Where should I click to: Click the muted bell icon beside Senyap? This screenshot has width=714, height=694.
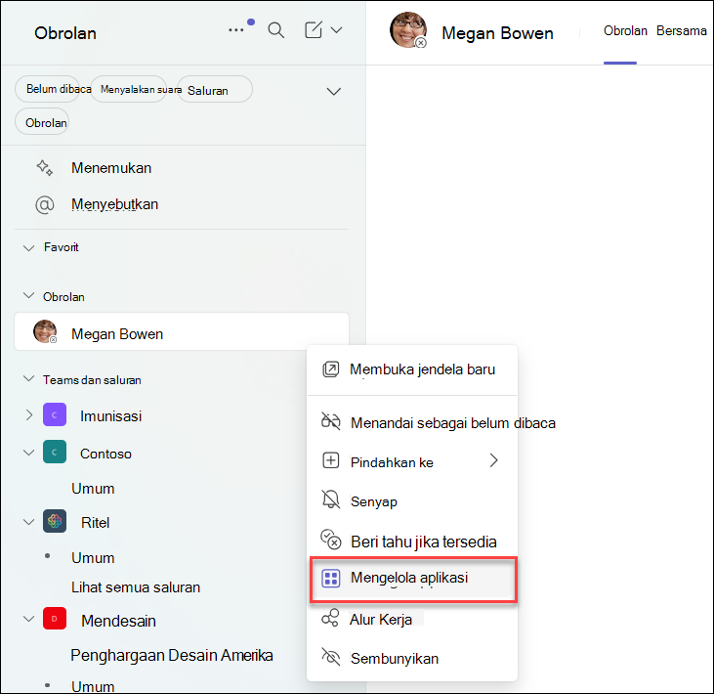coord(330,499)
